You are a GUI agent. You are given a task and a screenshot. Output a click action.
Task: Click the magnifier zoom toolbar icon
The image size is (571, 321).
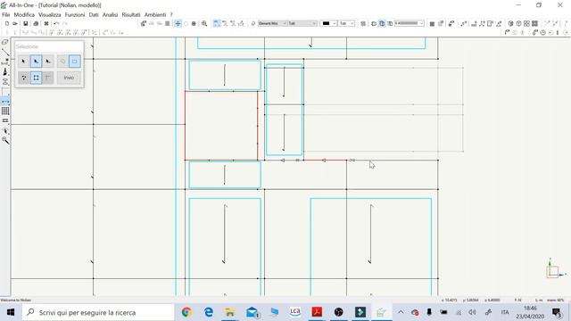(x=204, y=23)
